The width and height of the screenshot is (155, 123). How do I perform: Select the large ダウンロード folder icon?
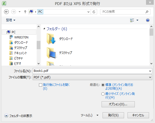[51, 39]
